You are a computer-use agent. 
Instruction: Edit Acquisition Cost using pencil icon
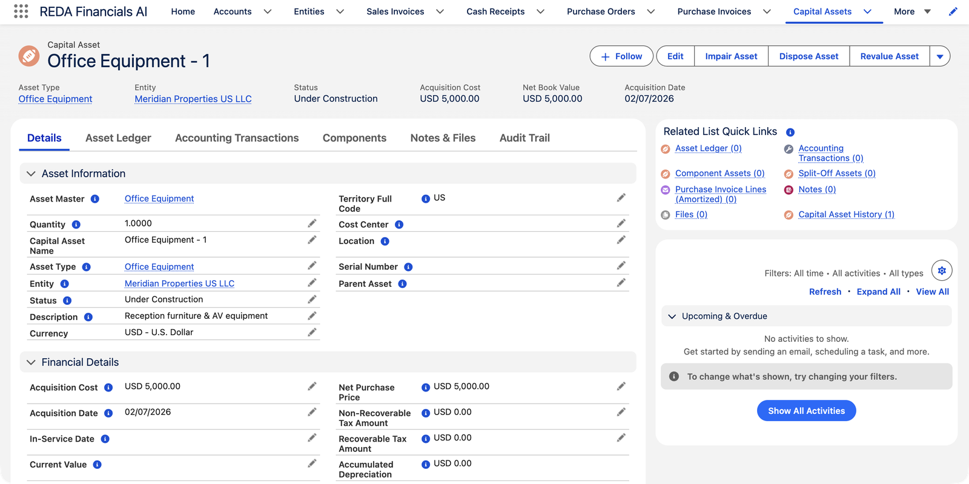coord(312,387)
